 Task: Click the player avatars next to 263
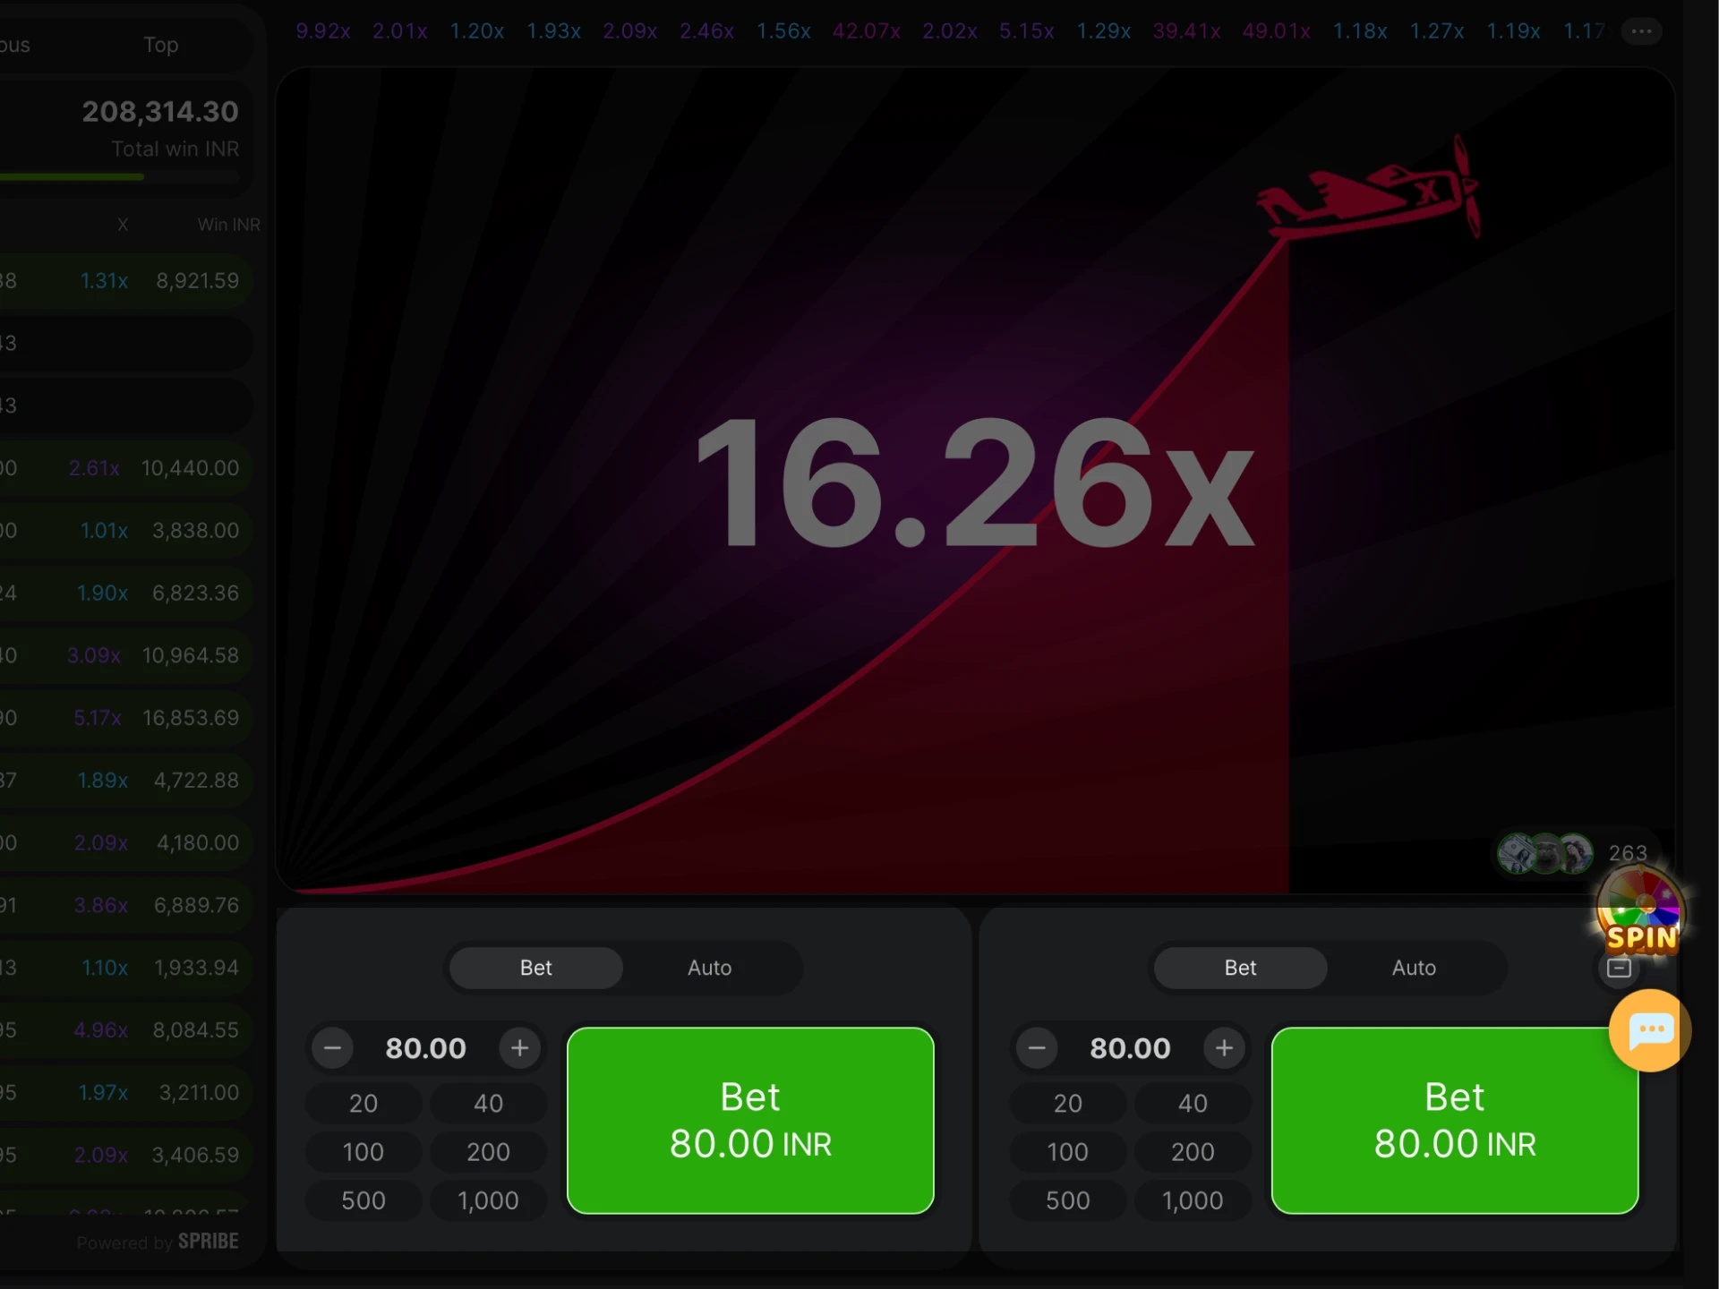coord(1546,853)
